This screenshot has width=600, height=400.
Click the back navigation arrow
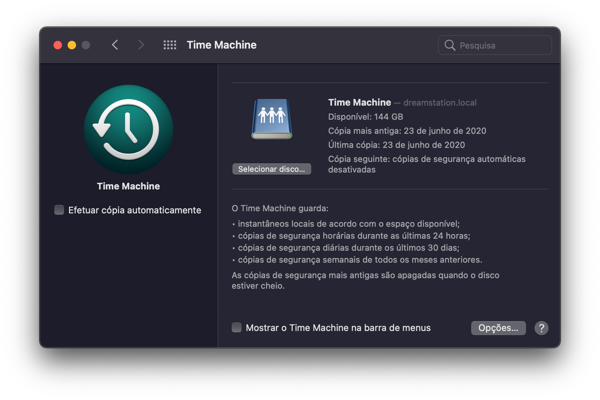pos(115,45)
